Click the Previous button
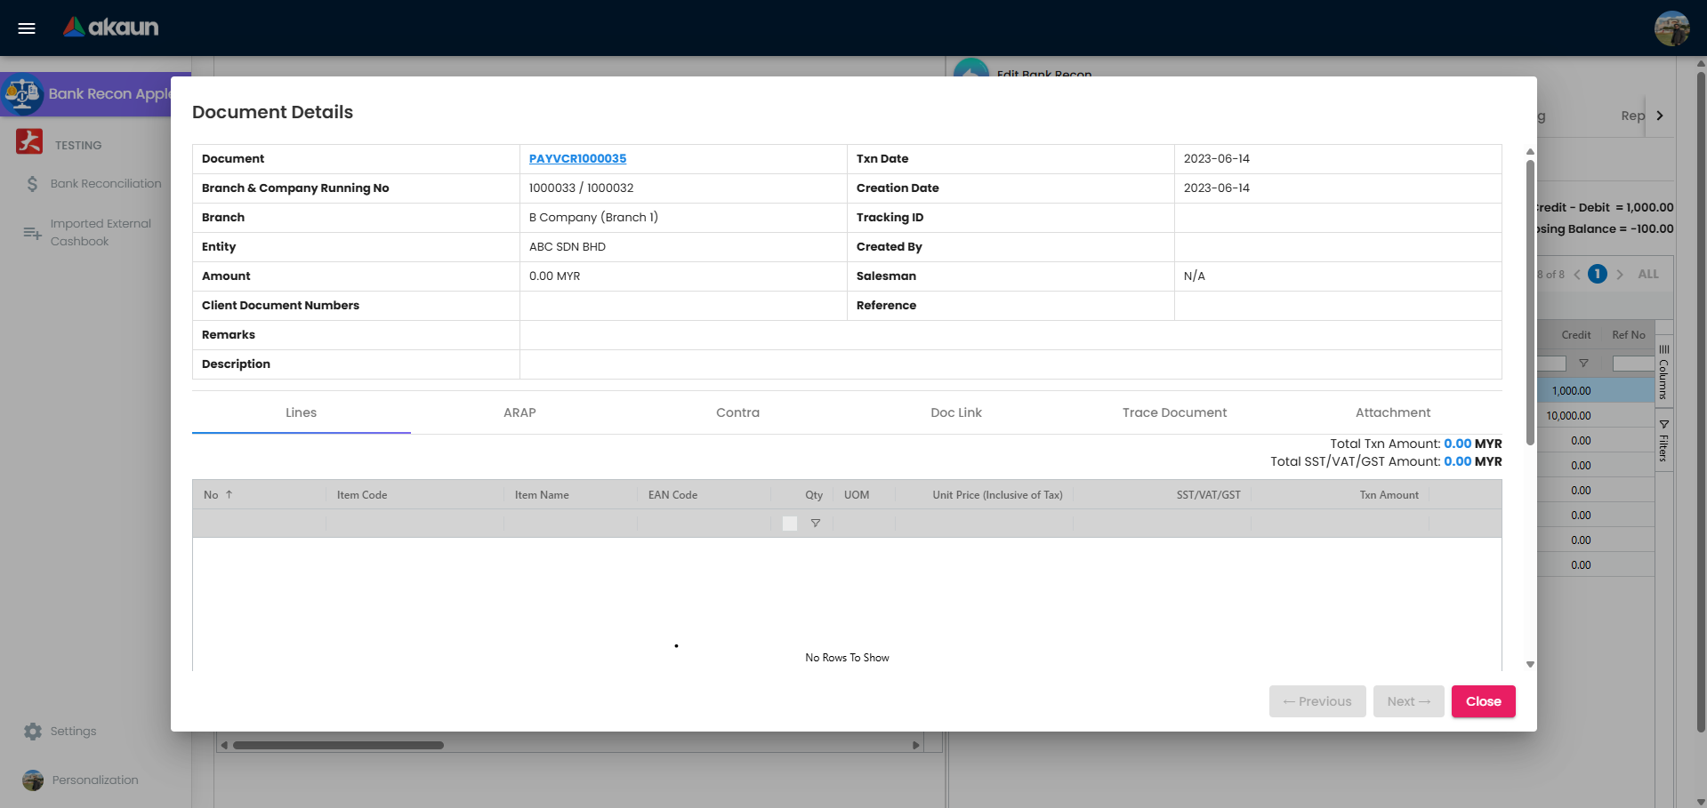This screenshot has height=808, width=1707. pos(1317,701)
